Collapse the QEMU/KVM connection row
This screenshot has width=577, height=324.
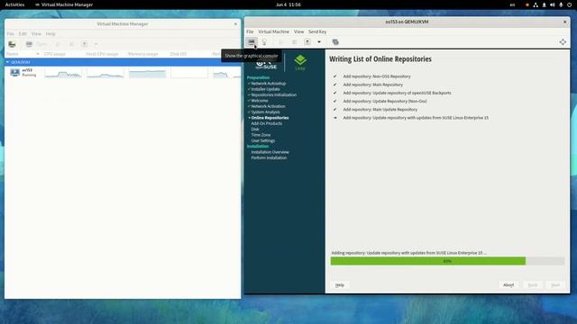[7, 62]
